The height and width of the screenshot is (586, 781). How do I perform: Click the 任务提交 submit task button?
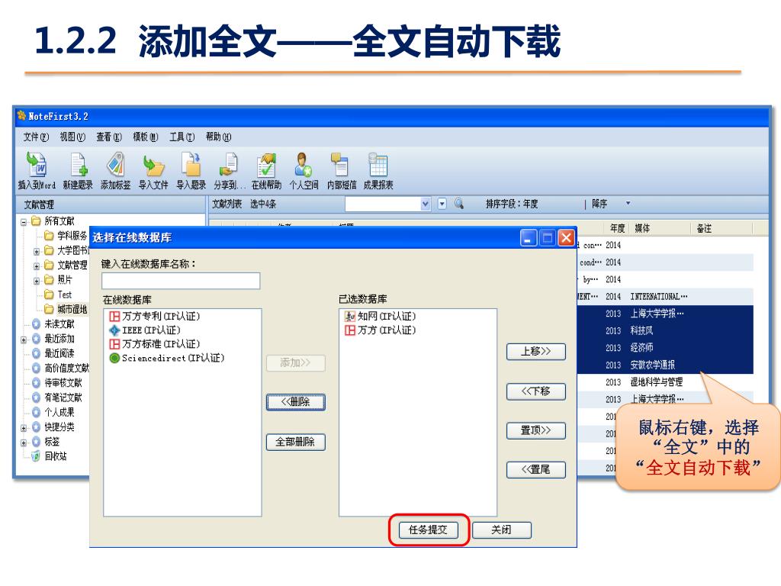(428, 530)
